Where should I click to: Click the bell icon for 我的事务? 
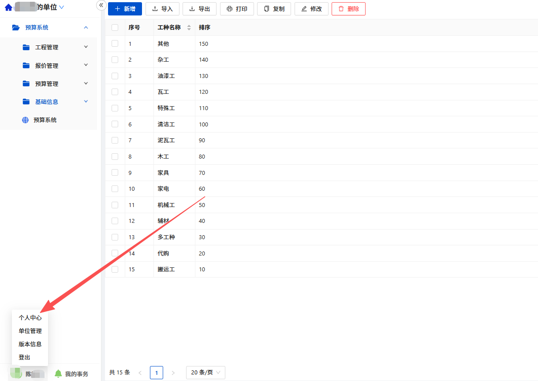[x=58, y=374]
